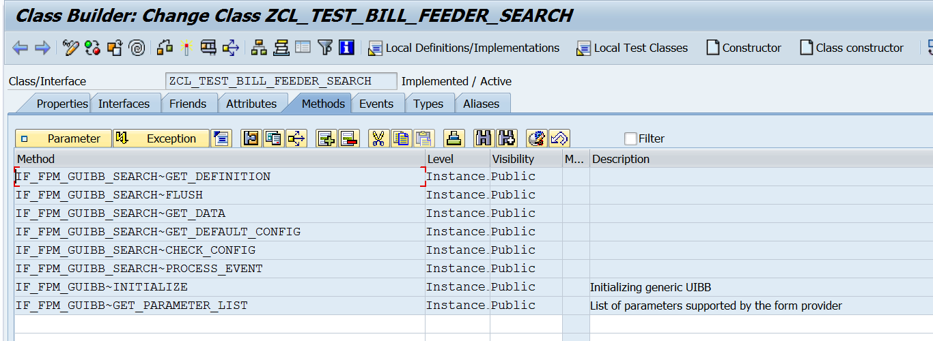Enable the Filter checkbox

(630, 138)
